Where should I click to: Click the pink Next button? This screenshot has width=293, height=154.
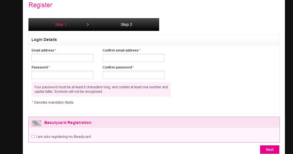click(270, 150)
